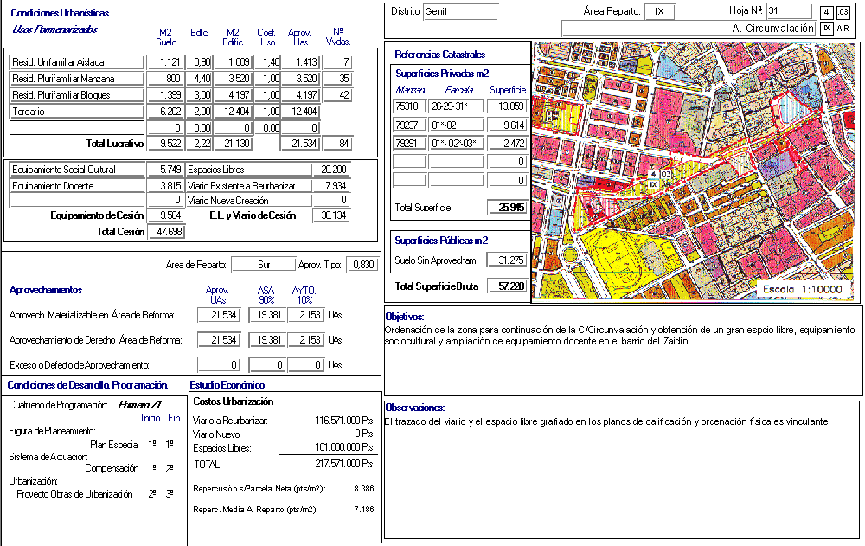Click the Parcela field 26-29-31*
The image size is (865, 546).
[457, 106]
